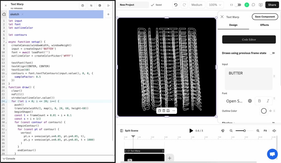Open the plugins puzzle-piece icon
Screen dimensions: 281x163
(x=4, y=14)
